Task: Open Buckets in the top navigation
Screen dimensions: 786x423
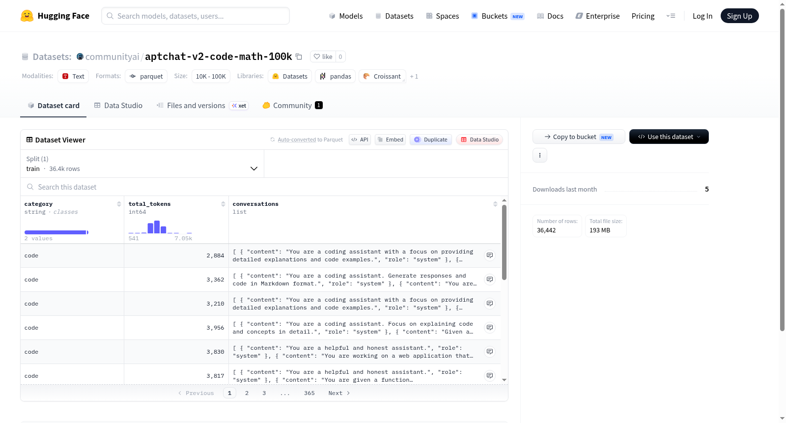Action: coord(498,16)
